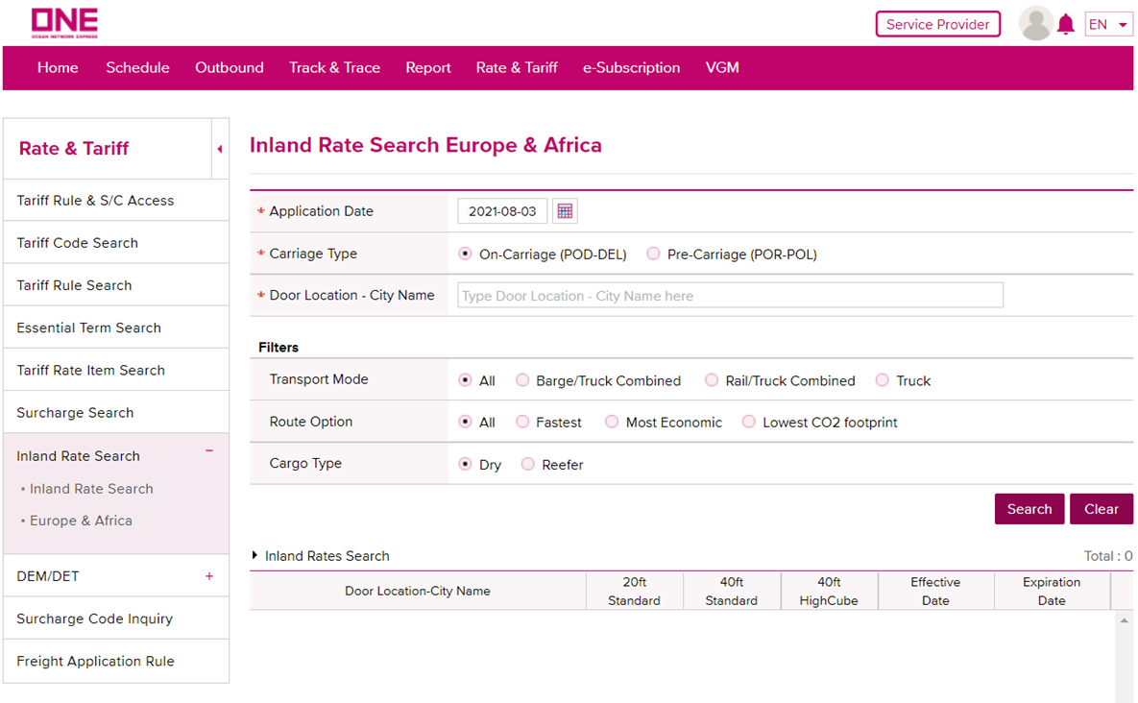Click the Clear button

[x=1101, y=509]
